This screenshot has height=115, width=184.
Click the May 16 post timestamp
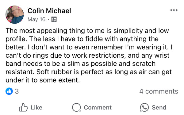coord(36,19)
